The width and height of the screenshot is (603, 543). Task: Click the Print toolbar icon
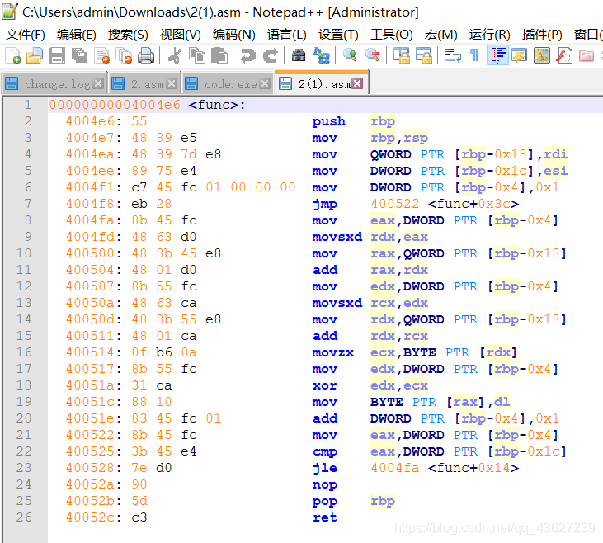coord(147,55)
